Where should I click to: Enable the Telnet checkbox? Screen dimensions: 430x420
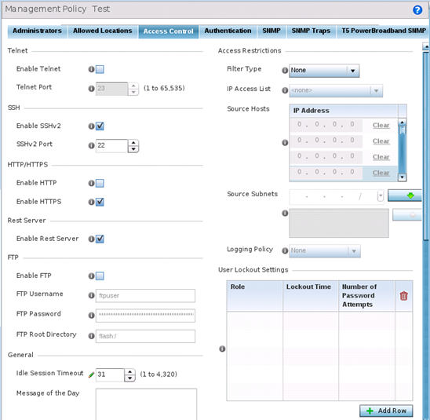coord(100,69)
